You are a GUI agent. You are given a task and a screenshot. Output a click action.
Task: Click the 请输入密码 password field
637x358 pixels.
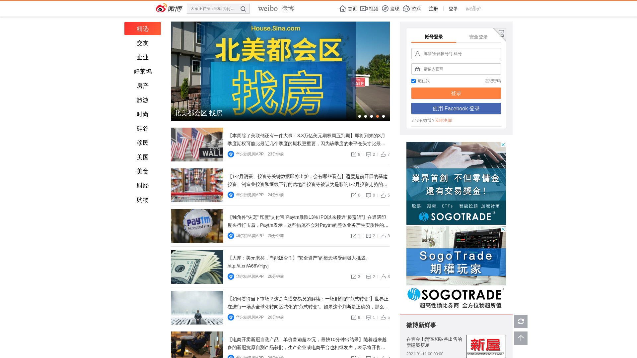tap(456, 69)
